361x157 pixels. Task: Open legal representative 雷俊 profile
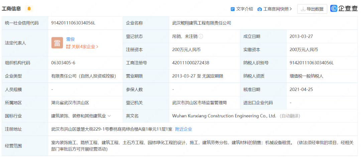coord(71,39)
